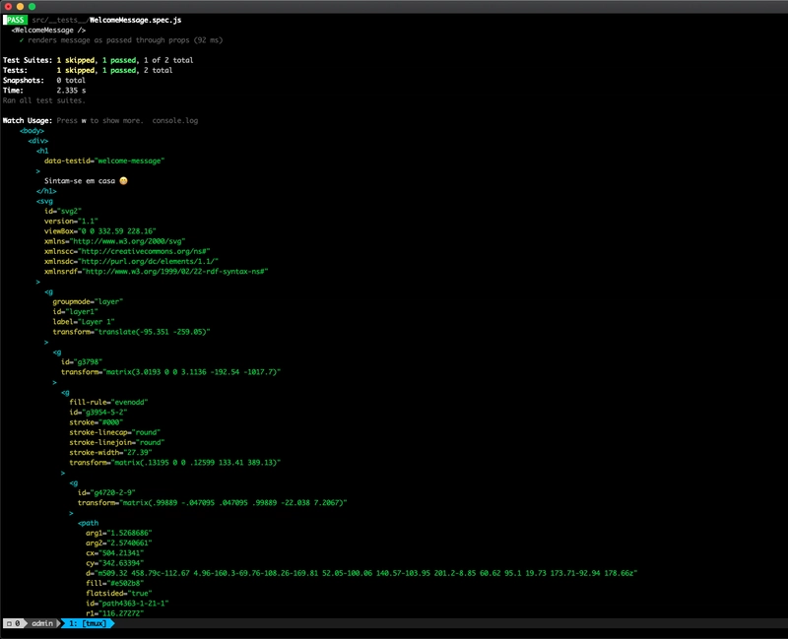The height and width of the screenshot is (639, 788).
Task: Click the 'Watch Usage:' label
Action: pos(28,120)
